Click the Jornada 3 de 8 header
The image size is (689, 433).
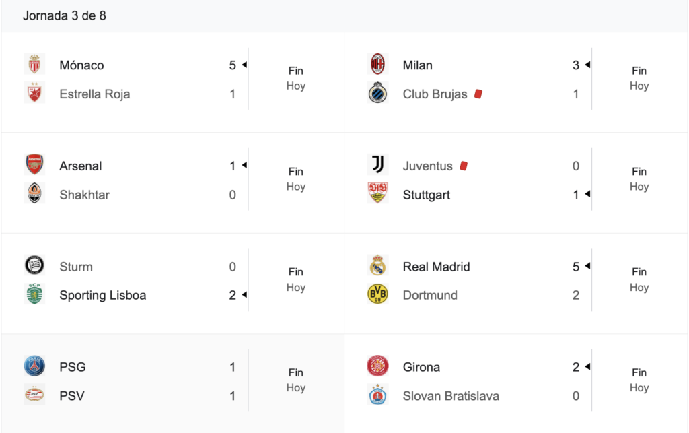point(64,16)
